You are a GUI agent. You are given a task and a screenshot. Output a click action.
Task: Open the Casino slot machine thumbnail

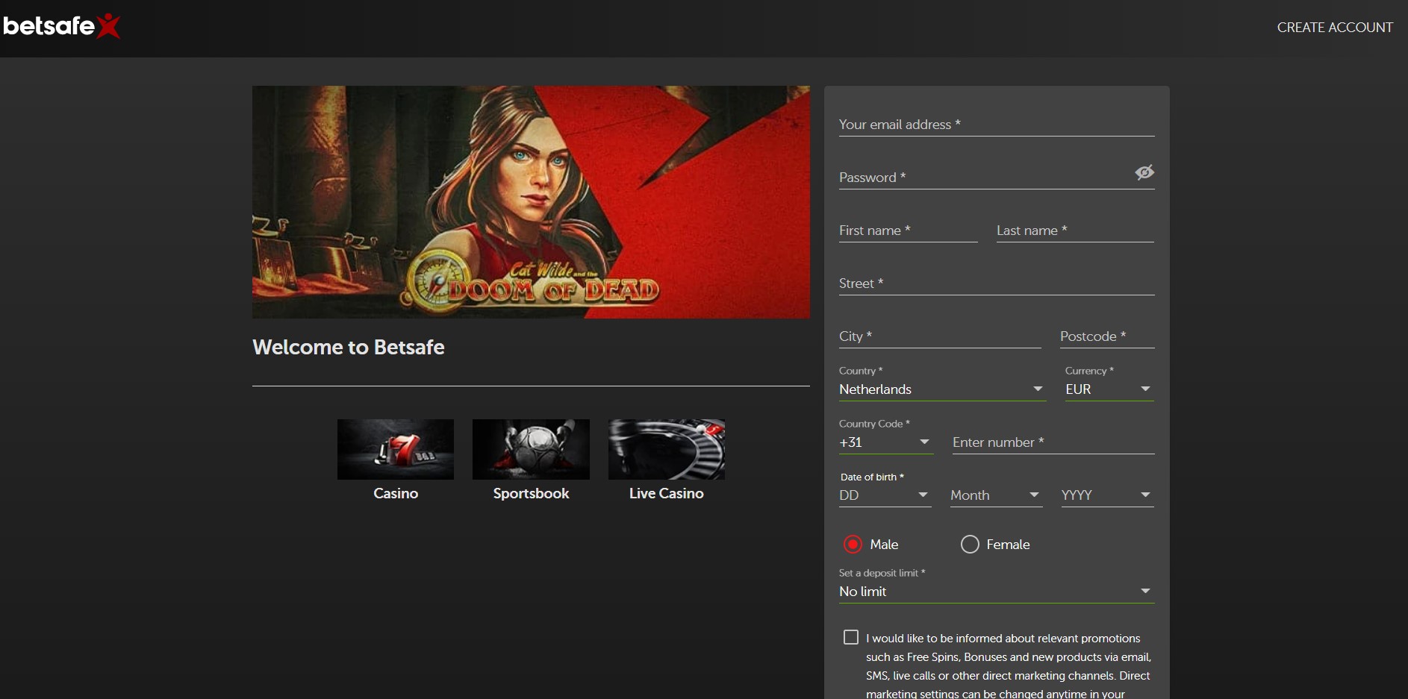pos(395,449)
